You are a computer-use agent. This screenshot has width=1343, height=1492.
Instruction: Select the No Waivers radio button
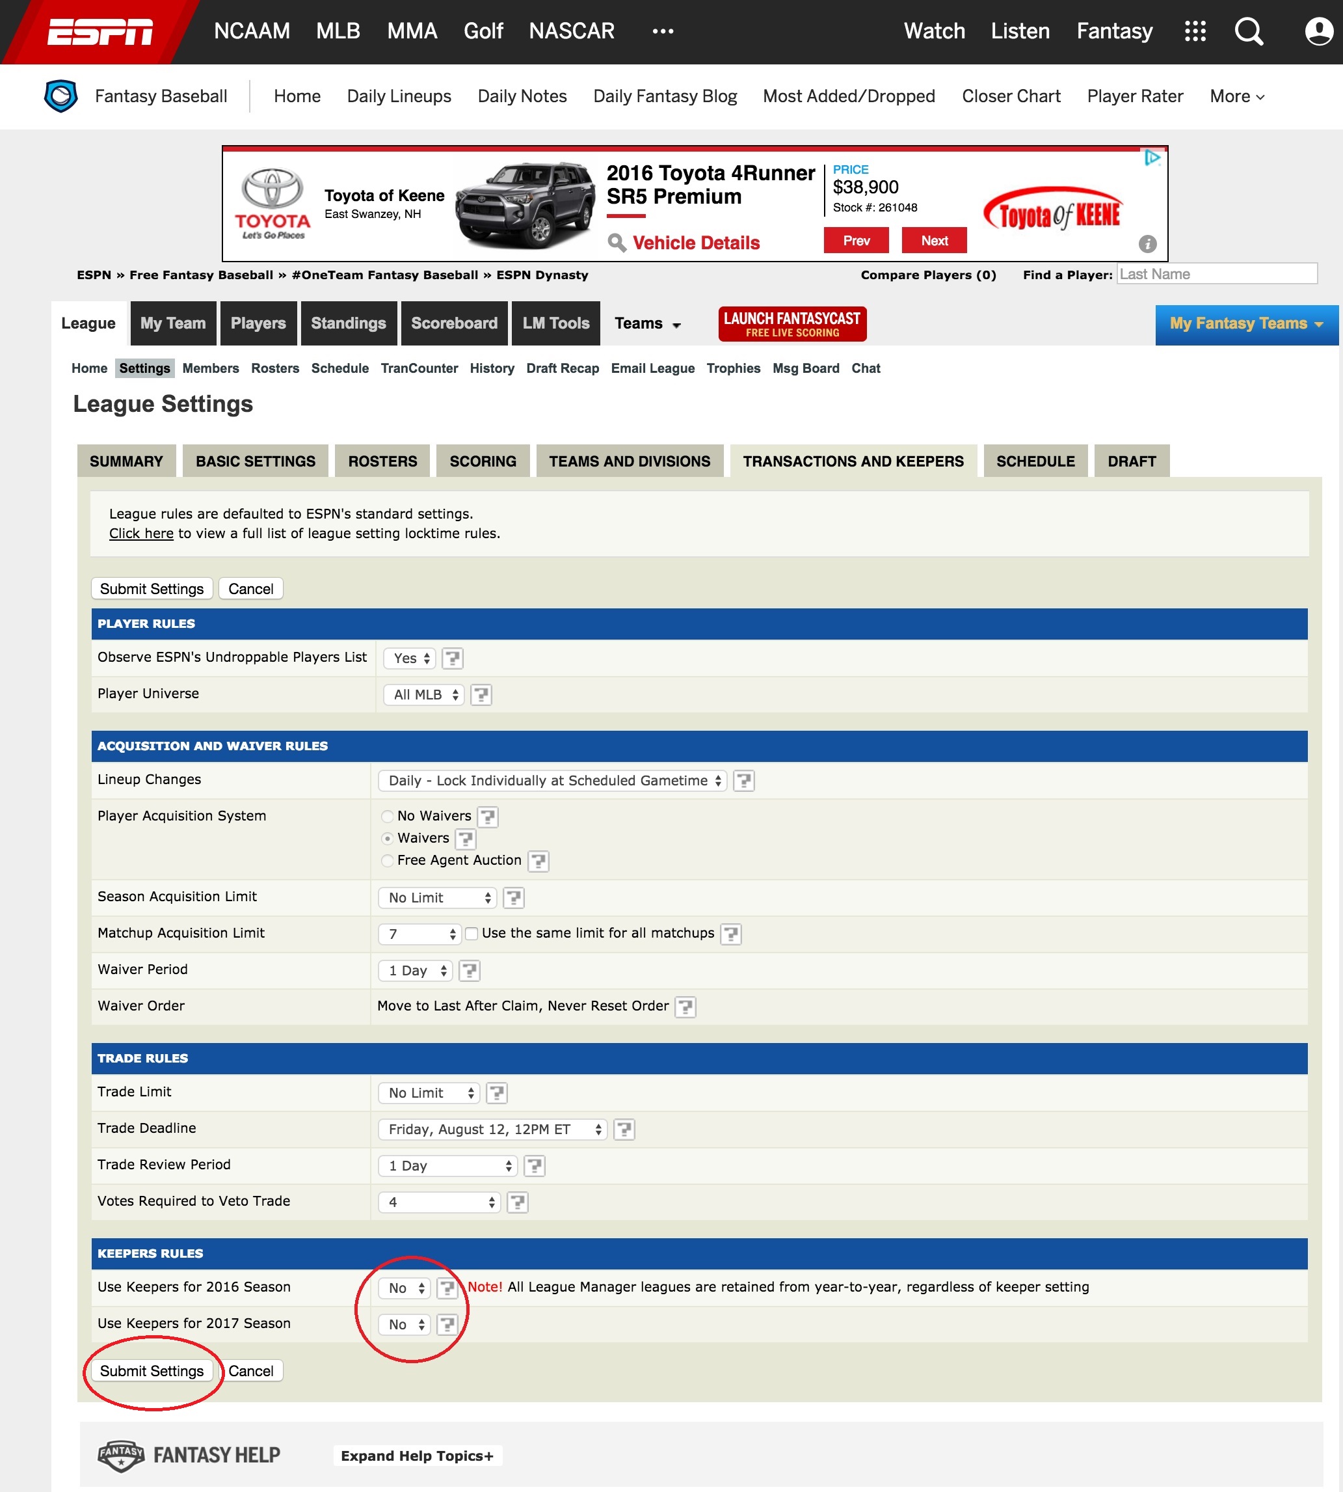388,817
